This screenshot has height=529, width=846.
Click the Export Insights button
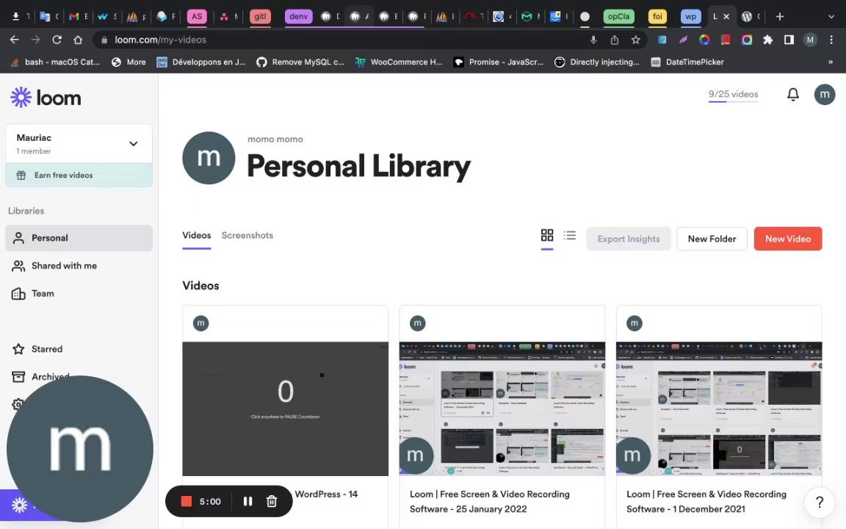coord(628,239)
